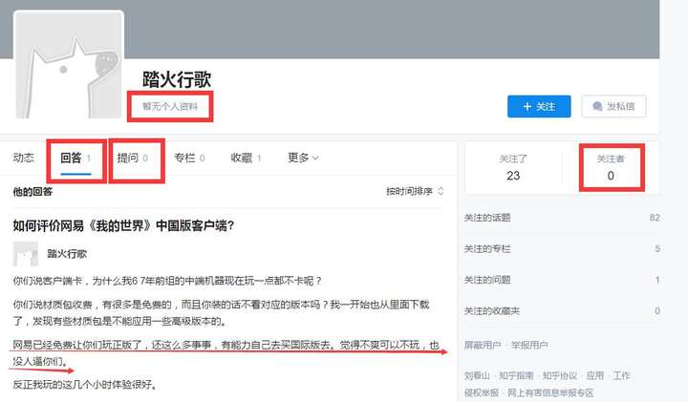The height and width of the screenshot is (402, 688).
Task: Click answer paragraph starting 你们说材质包收费
Action: (221, 313)
